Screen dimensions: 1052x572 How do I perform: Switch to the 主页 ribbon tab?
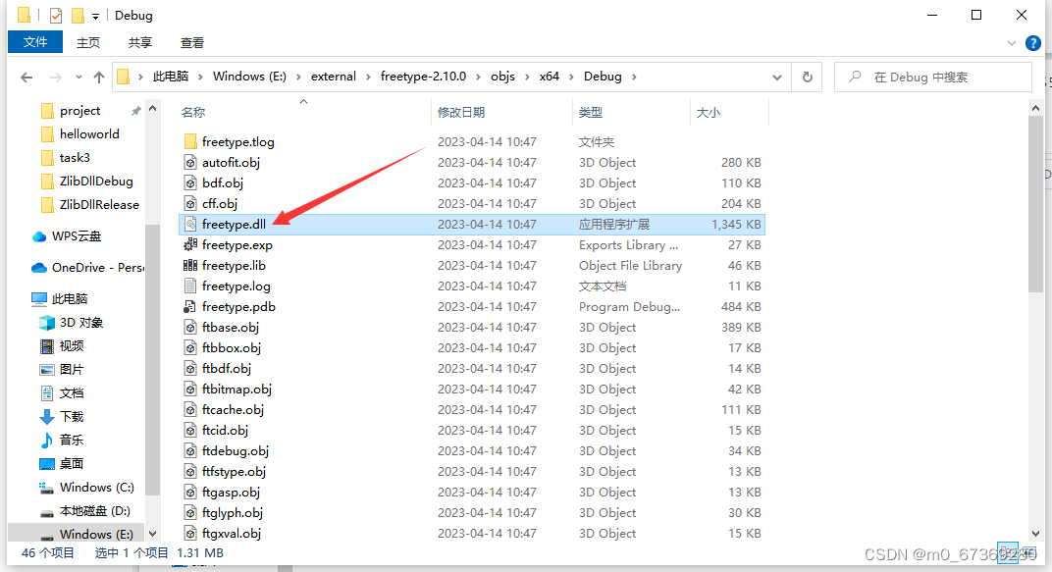(88, 42)
